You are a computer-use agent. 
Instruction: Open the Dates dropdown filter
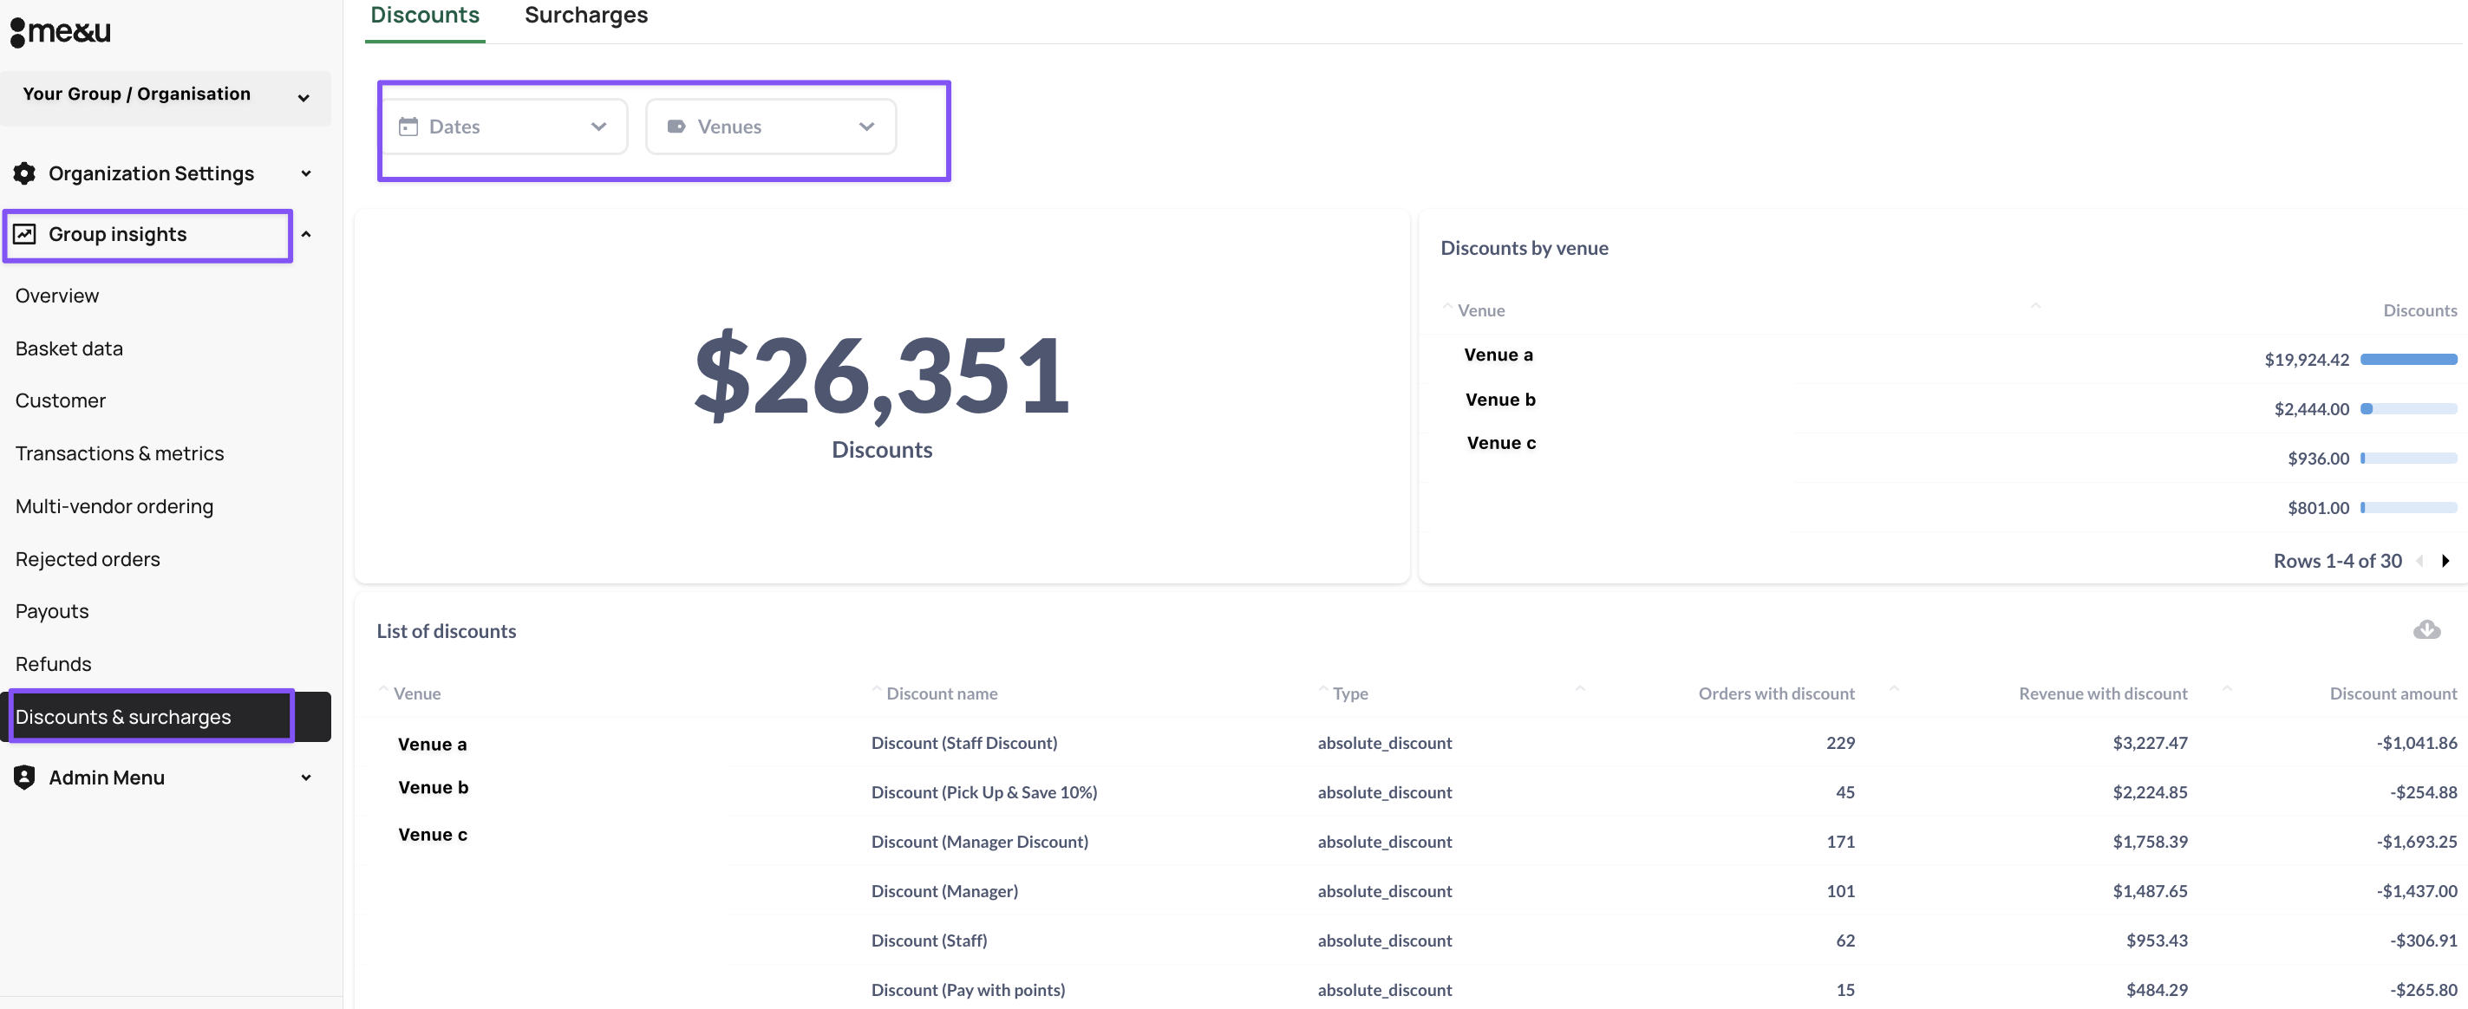(503, 127)
